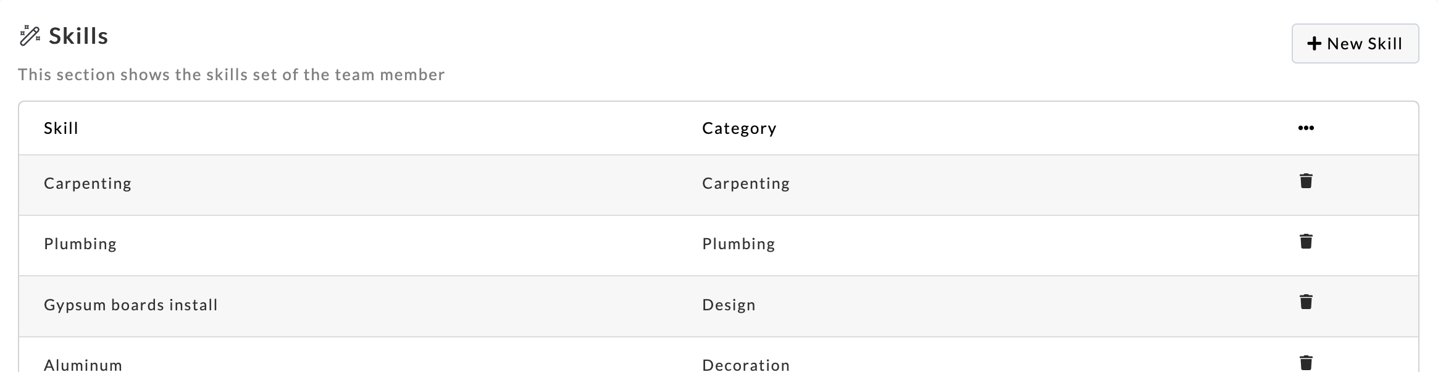Select the Aluminum skill name
Image resolution: width=1438 pixels, height=372 pixels.
tap(83, 365)
